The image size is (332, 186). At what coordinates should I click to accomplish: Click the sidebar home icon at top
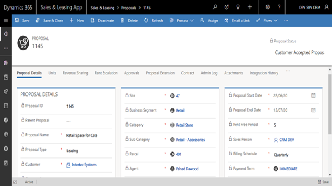point(6,34)
